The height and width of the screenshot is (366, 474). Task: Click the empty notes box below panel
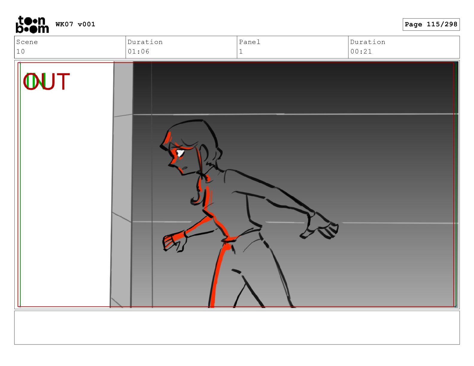(237, 328)
